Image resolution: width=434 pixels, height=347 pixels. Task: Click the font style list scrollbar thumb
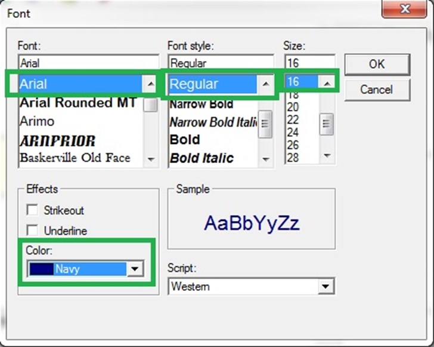click(x=265, y=124)
